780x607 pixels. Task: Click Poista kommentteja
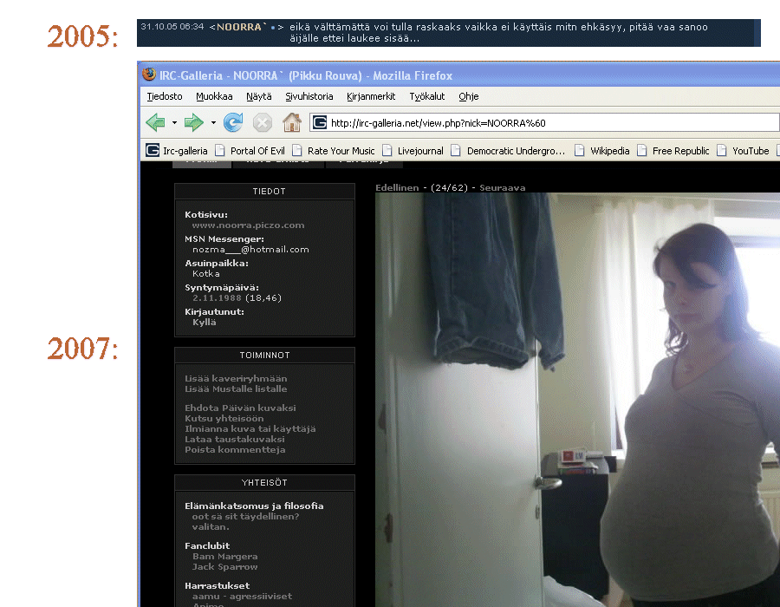tap(235, 449)
